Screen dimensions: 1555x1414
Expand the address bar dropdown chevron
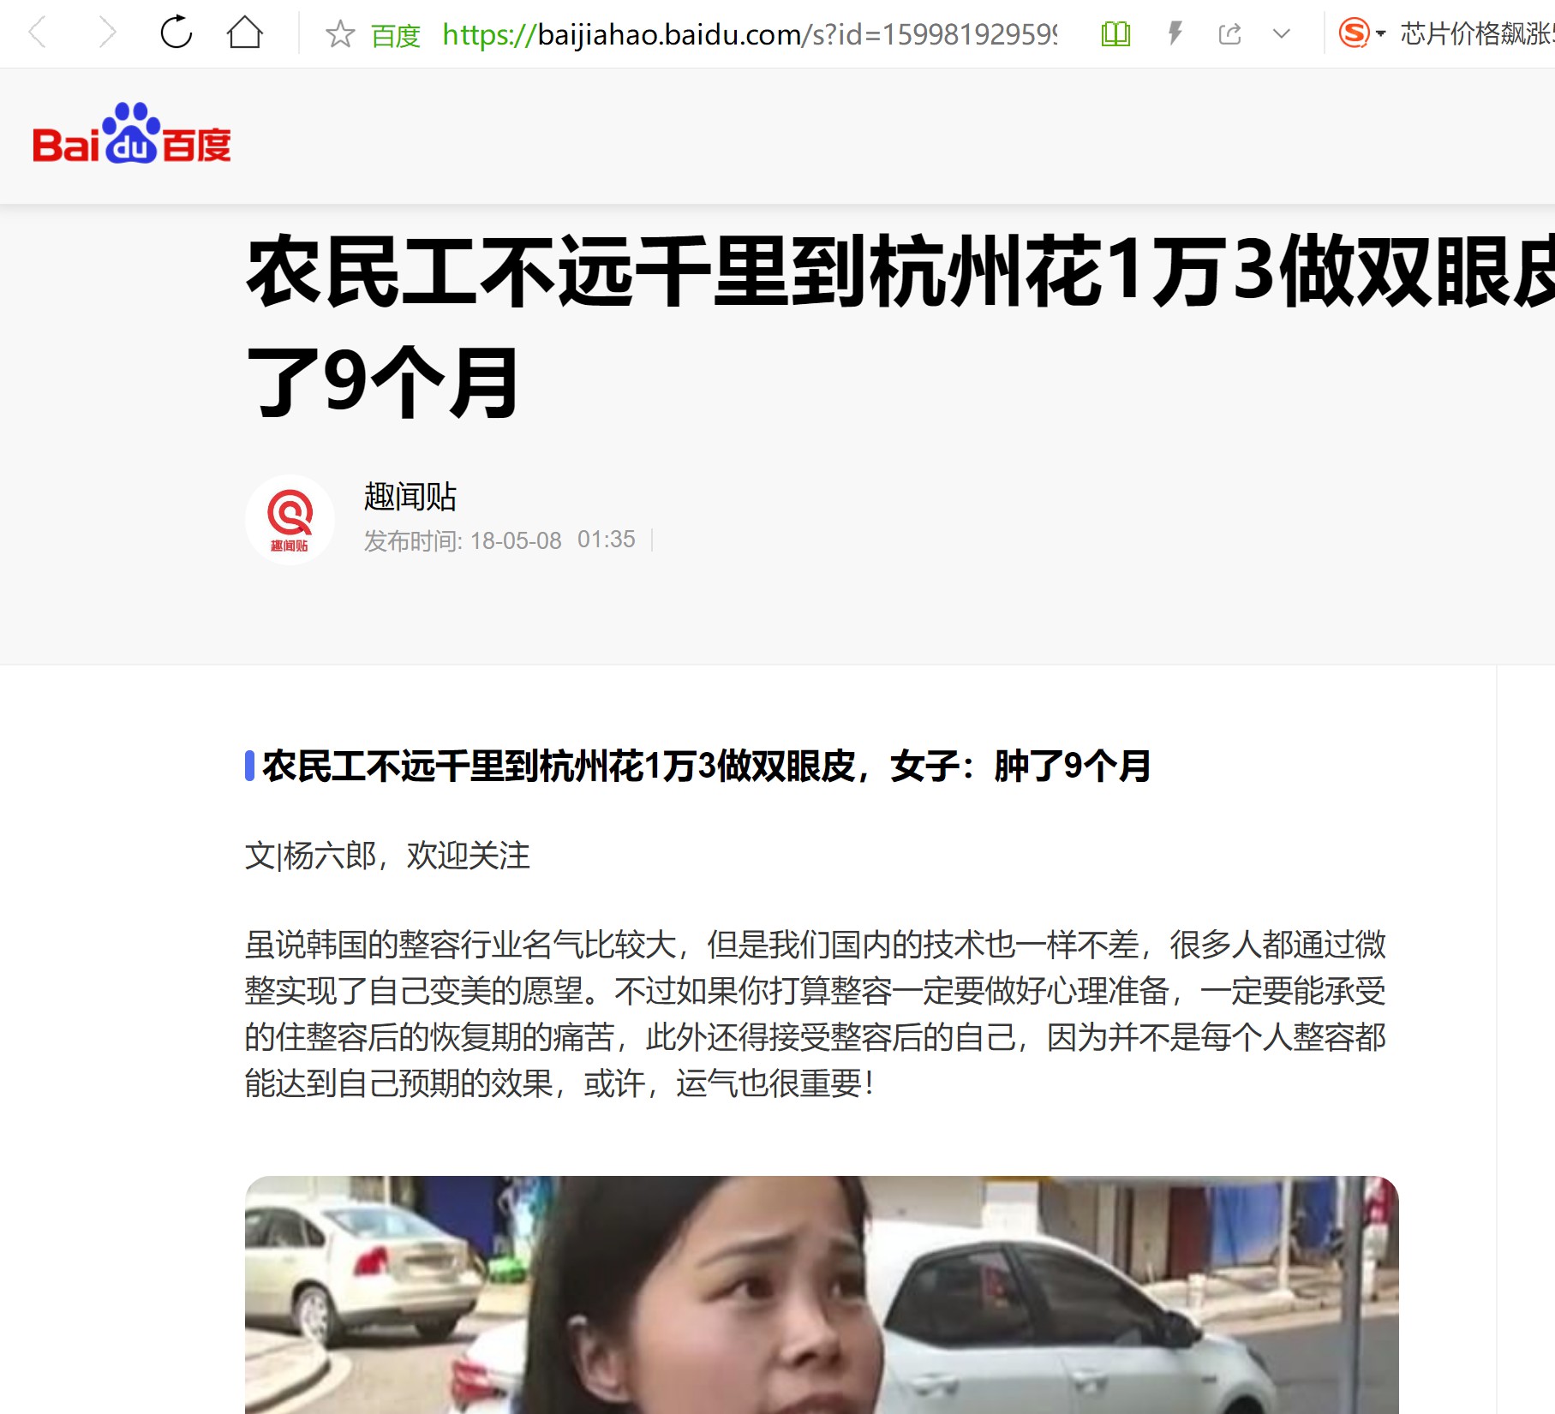(x=1282, y=34)
